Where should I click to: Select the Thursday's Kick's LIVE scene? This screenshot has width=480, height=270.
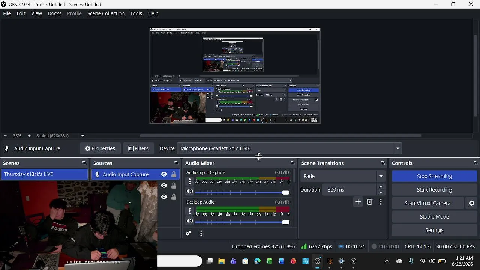[x=44, y=174]
